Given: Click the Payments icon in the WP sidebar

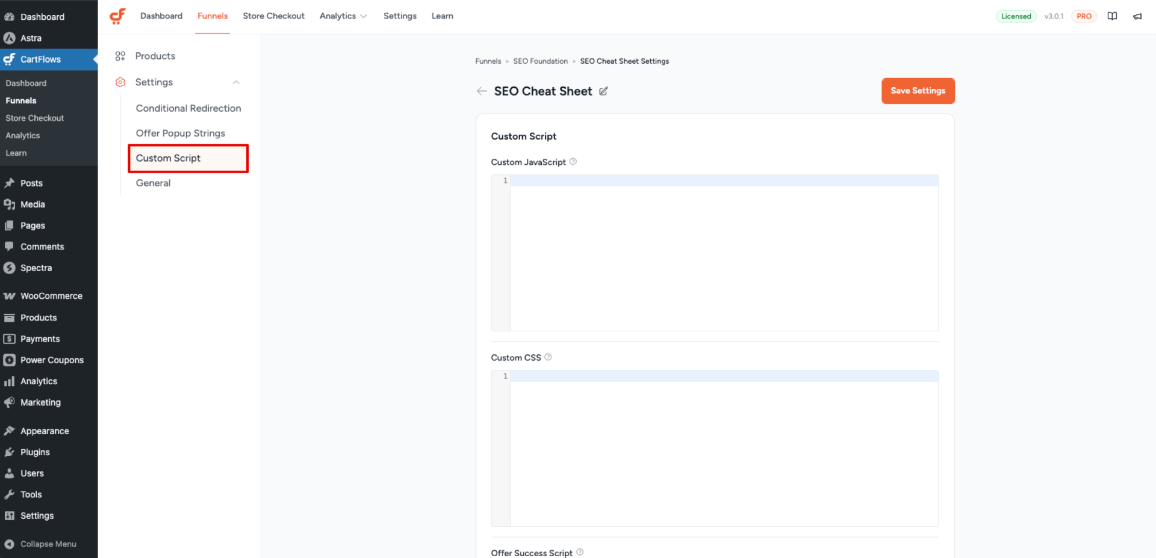Looking at the screenshot, I should pyautogui.click(x=9, y=339).
